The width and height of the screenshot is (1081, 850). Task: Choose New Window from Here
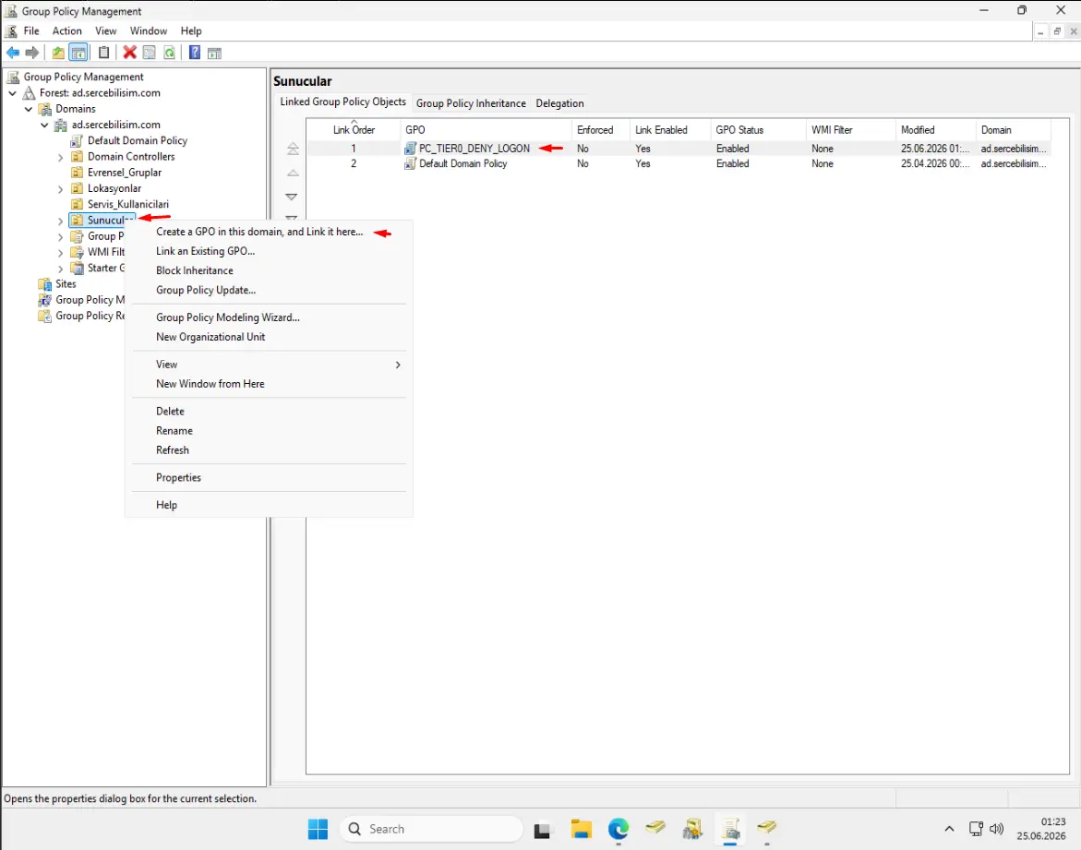click(210, 383)
